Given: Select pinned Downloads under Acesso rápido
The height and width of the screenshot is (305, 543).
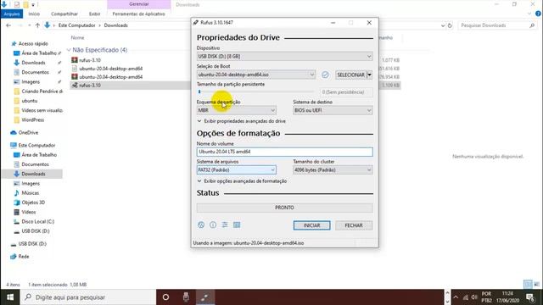Looking at the screenshot, I should [33, 63].
